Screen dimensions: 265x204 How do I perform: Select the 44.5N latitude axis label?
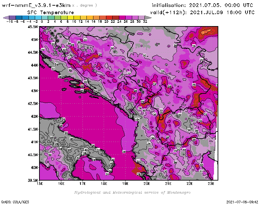point(32,52)
